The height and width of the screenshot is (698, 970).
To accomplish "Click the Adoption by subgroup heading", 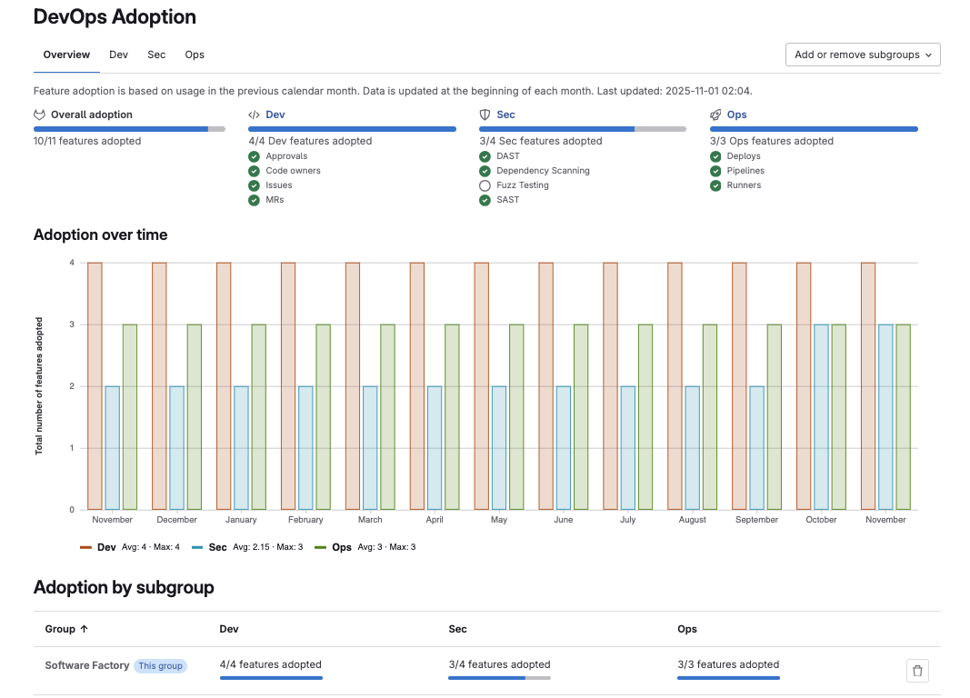I will 124,587.
